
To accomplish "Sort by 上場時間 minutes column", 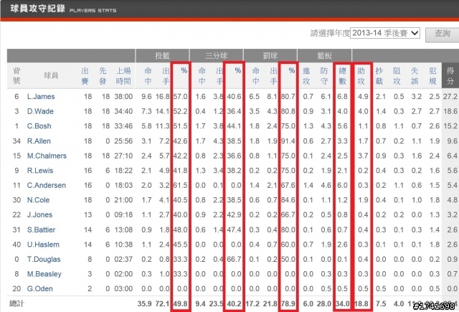I will [x=123, y=76].
